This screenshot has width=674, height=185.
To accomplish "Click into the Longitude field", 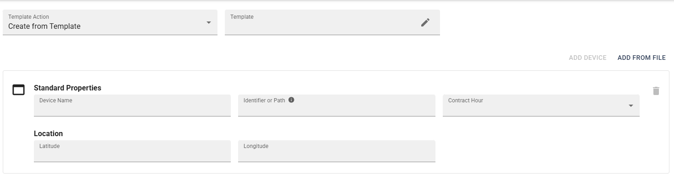I will pyautogui.click(x=337, y=151).
